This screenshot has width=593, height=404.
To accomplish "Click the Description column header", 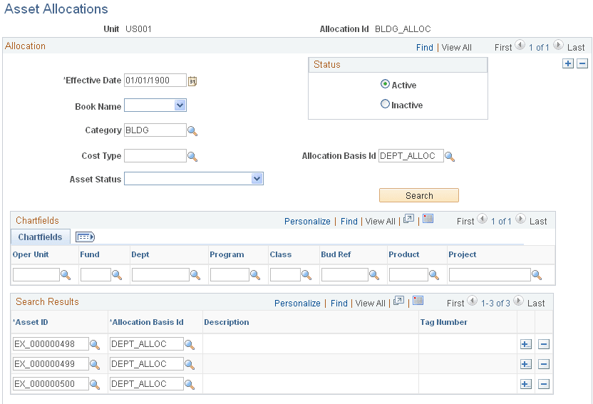I will click(x=227, y=322).
